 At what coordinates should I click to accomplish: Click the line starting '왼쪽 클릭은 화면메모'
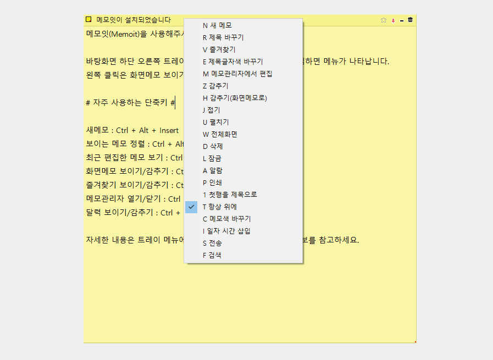[x=135, y=75]
